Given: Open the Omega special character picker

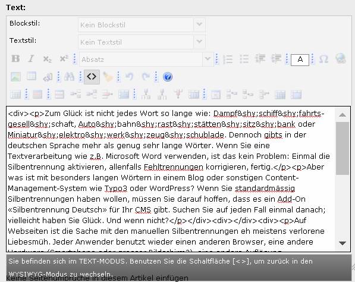Looking at the screenshot, I should 323,59.
